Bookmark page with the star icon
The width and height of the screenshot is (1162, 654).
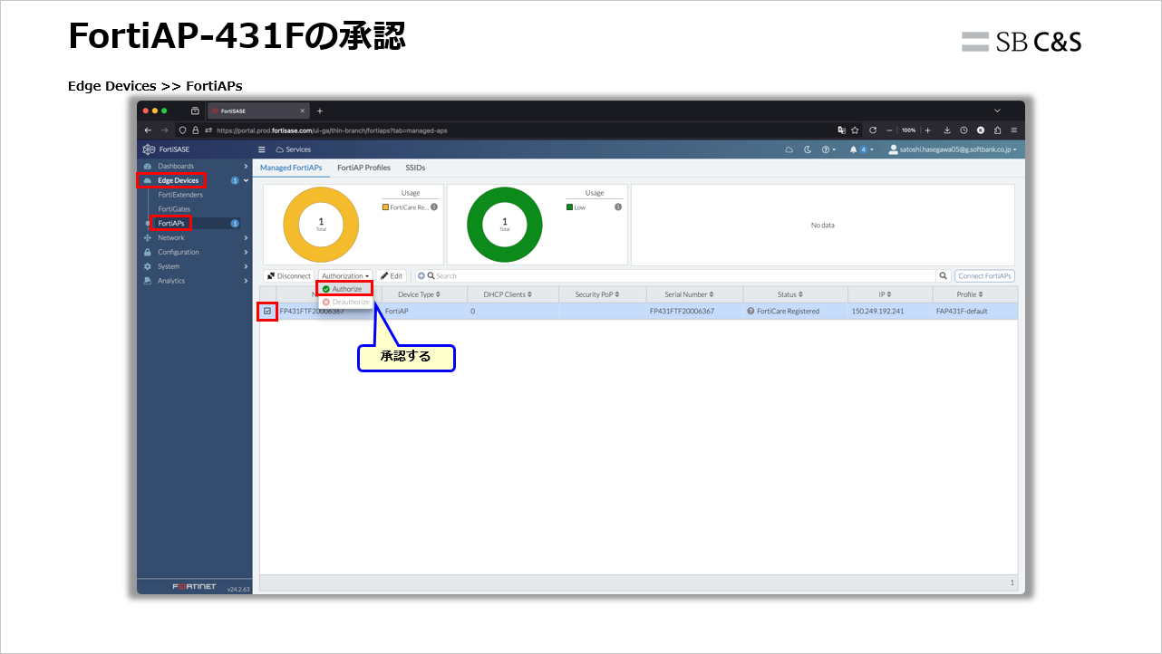coord(855,130)
